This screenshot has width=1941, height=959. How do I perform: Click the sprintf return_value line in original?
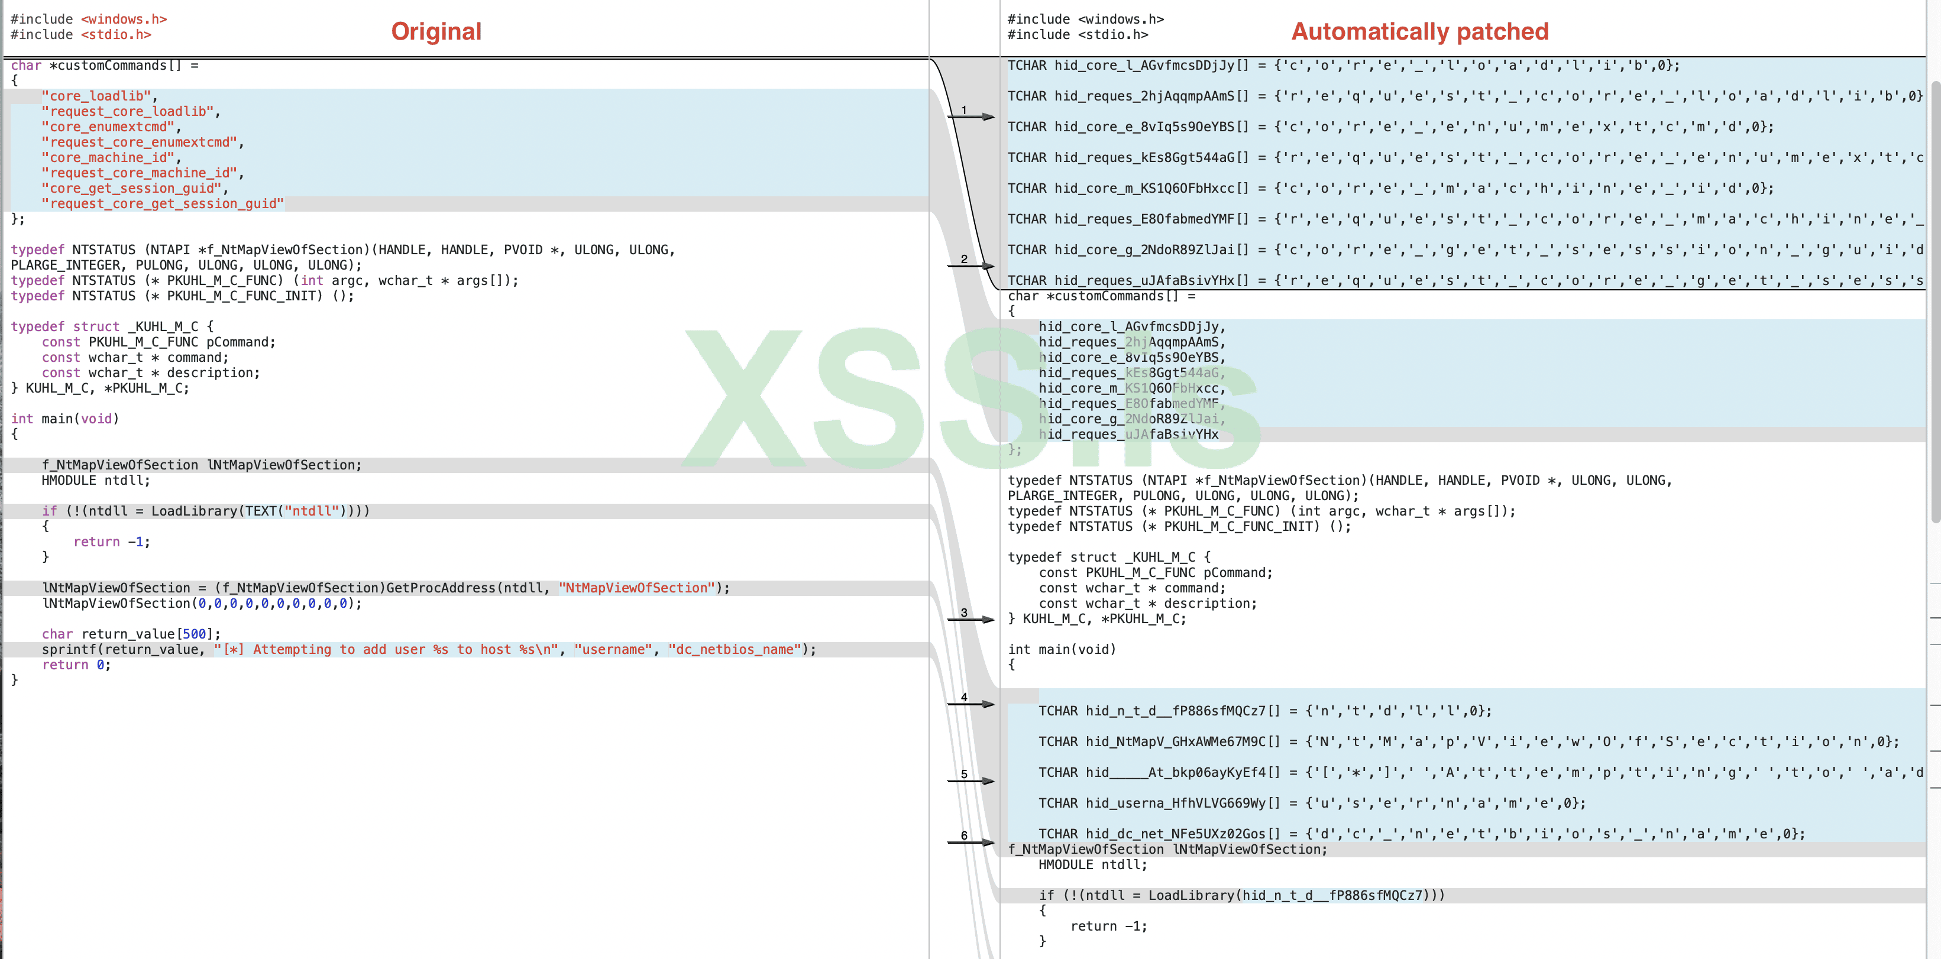[x=428, y=649]
